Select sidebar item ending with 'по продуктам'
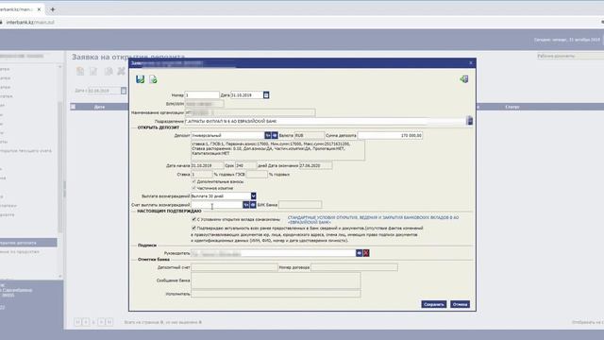This screenshot has width=604, height=340. pos(19,251)
